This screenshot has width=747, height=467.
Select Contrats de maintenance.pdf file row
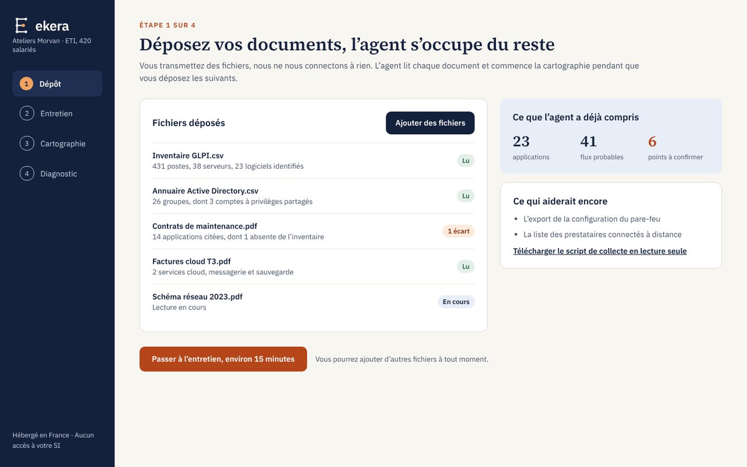pyautogui.click(x=313, y=231)
